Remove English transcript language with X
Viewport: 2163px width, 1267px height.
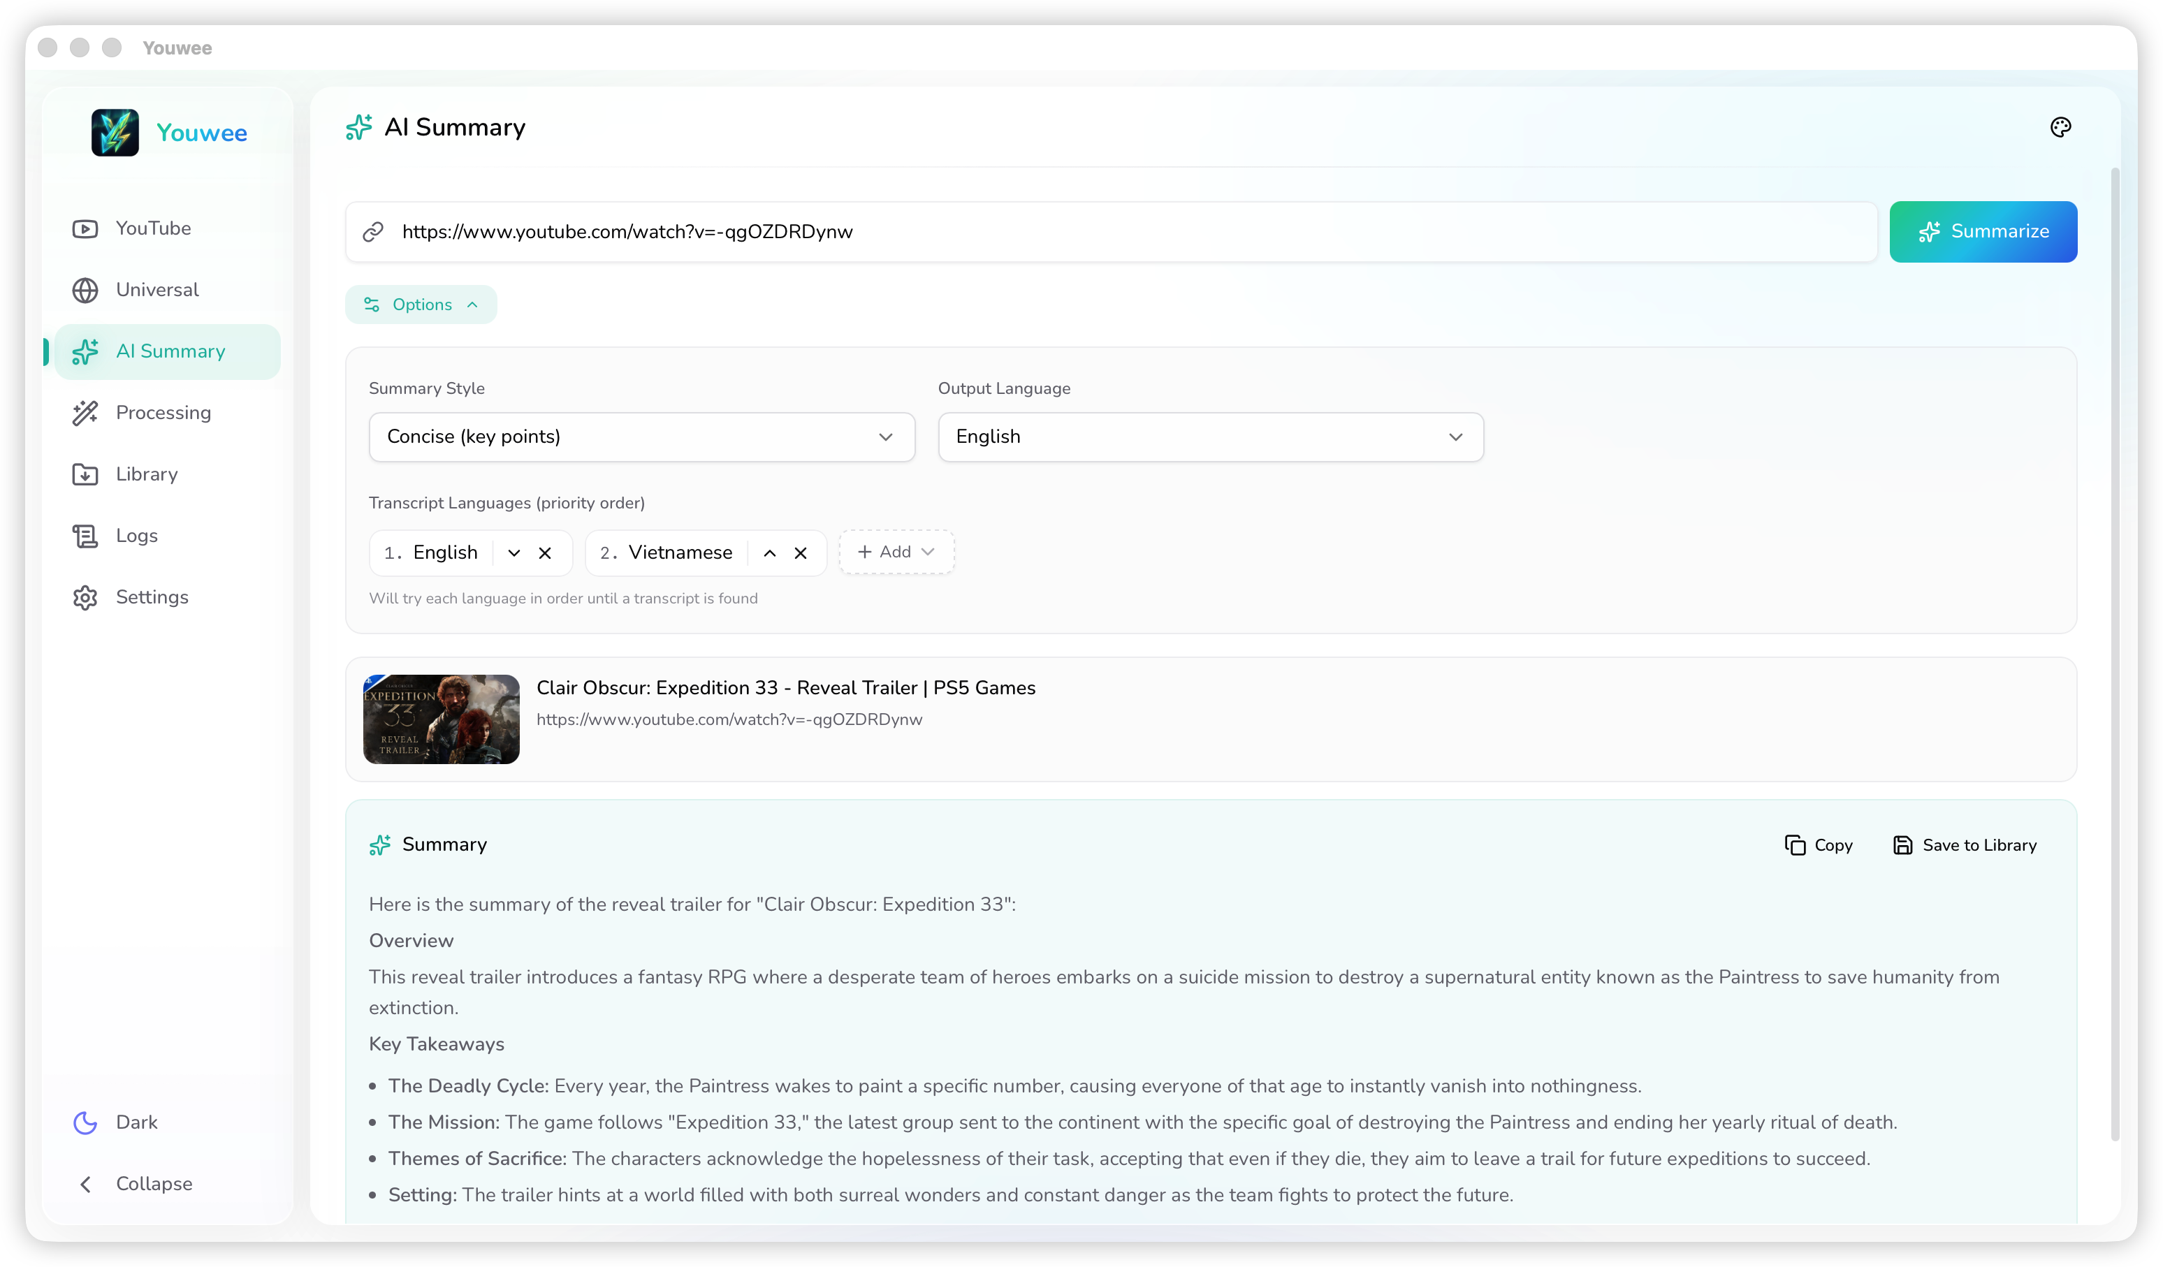point(545,553)
